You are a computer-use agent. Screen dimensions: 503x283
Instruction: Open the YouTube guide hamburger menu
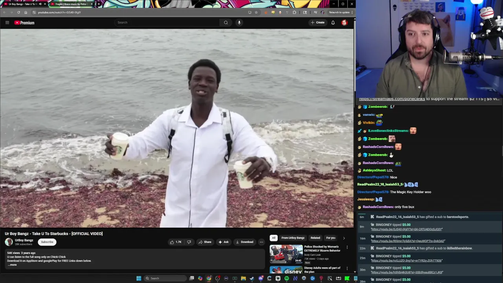coord(7,22)
